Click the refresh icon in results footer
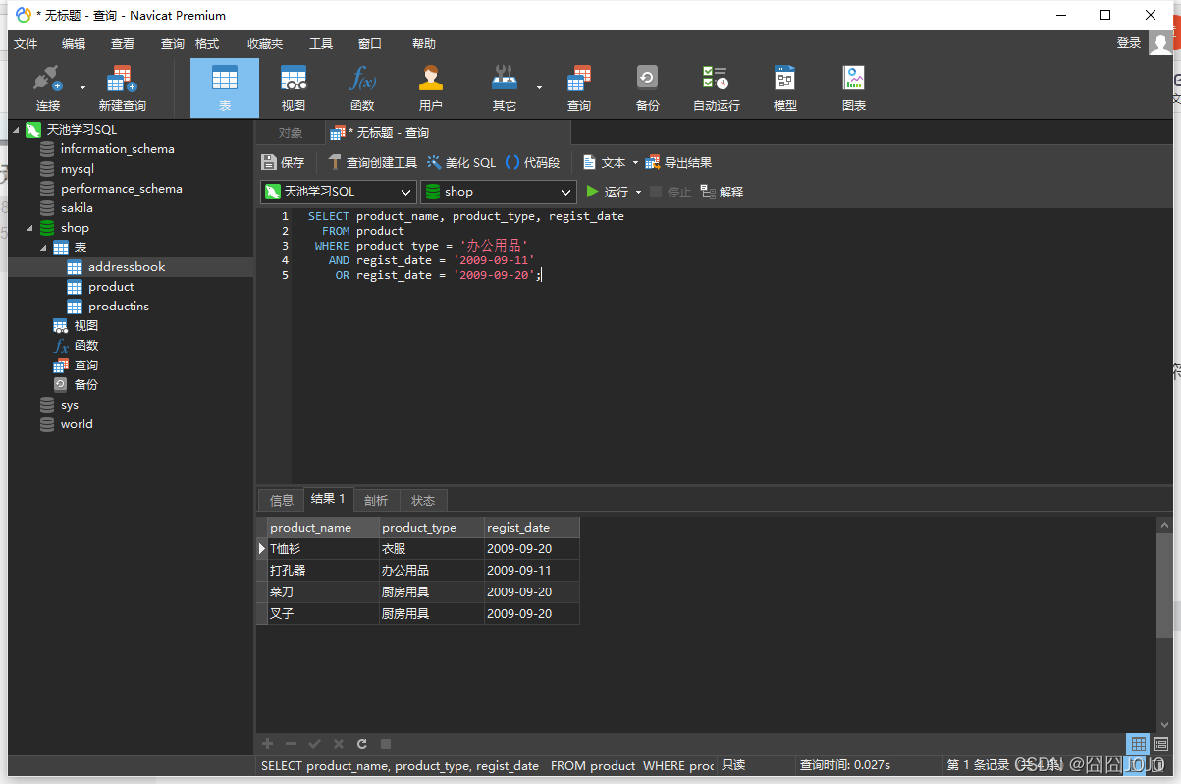Image resolution: width=1181 pixels, height=784 pixels. pos(362,744)
